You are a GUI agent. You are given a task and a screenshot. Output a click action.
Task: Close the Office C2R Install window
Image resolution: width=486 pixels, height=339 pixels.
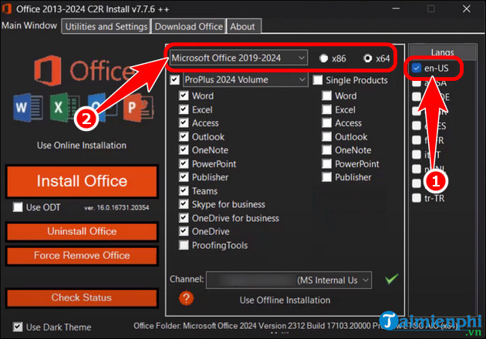(467, 8)
